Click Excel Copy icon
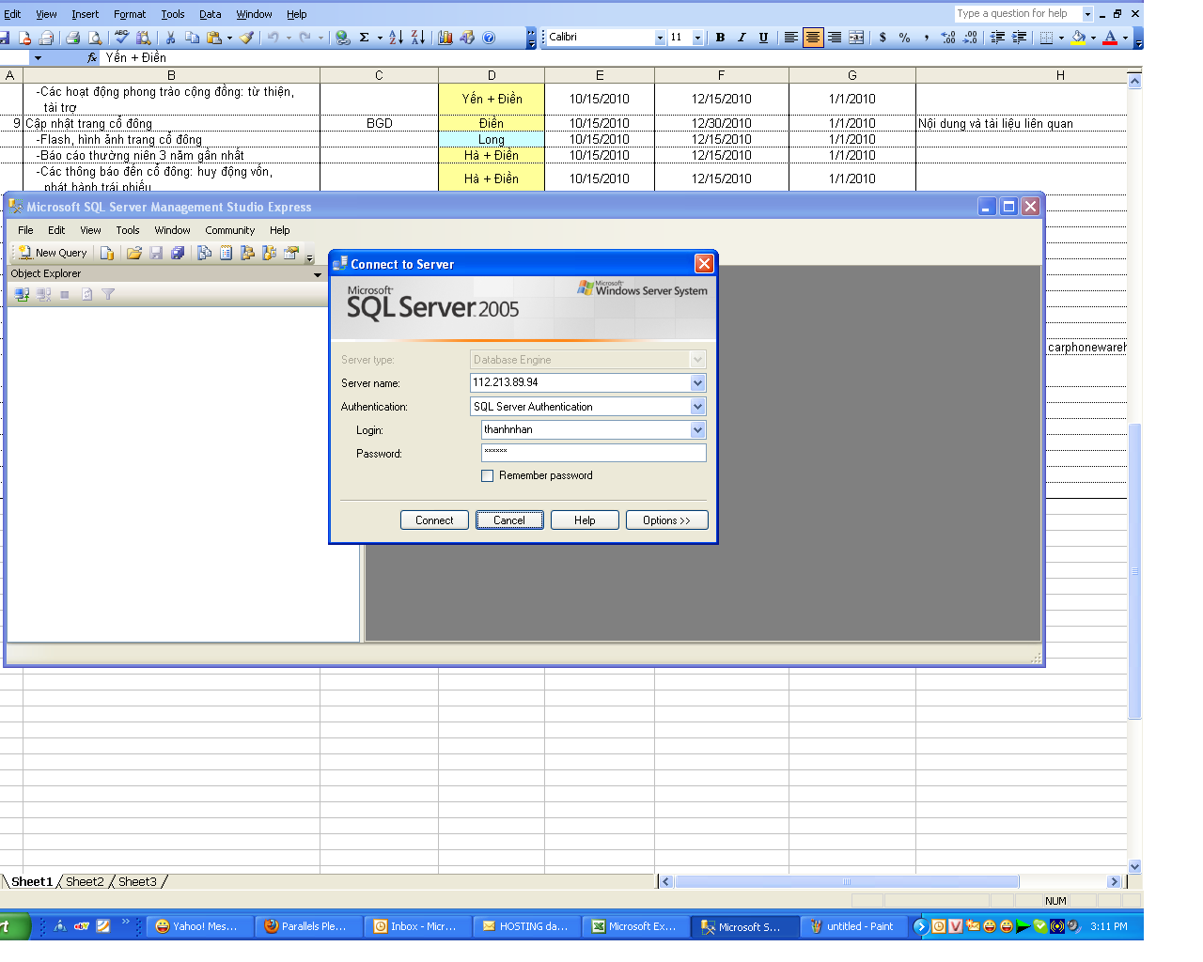Image resolution: width=1203 pixels, height=962 pixels. tap(192, 38)
